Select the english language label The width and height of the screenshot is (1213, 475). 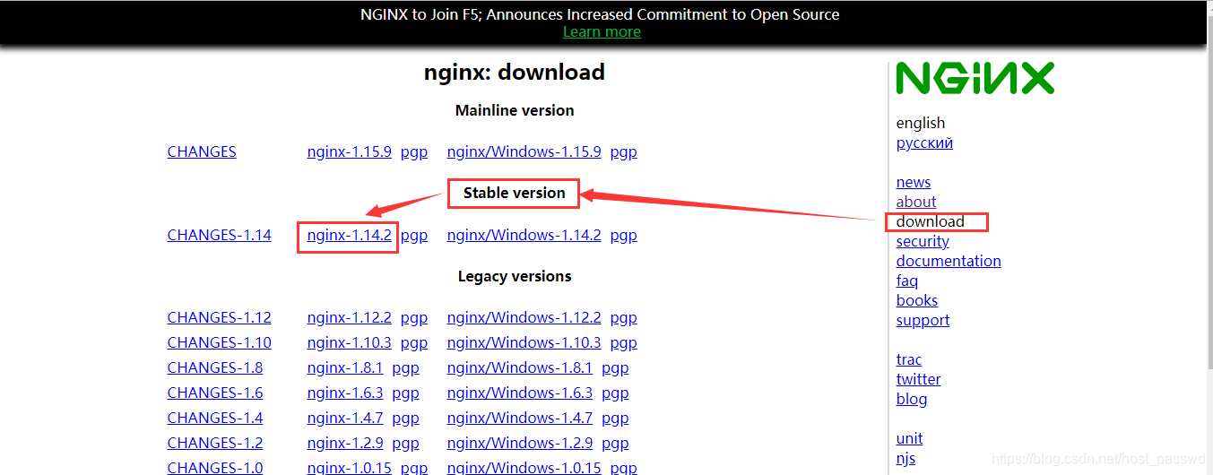tap(921, 123)
